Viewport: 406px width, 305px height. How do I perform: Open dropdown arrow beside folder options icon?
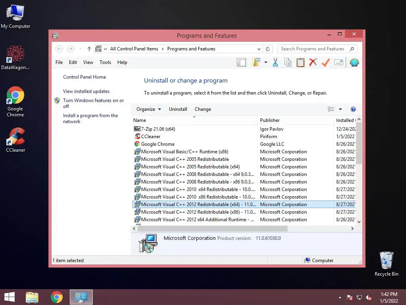266,62
